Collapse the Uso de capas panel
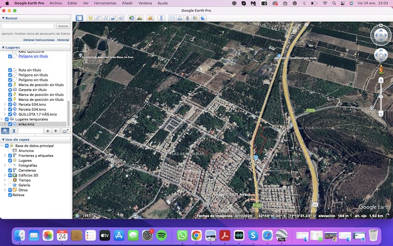This screenshot has height=246, width=393. pos(3,140)
